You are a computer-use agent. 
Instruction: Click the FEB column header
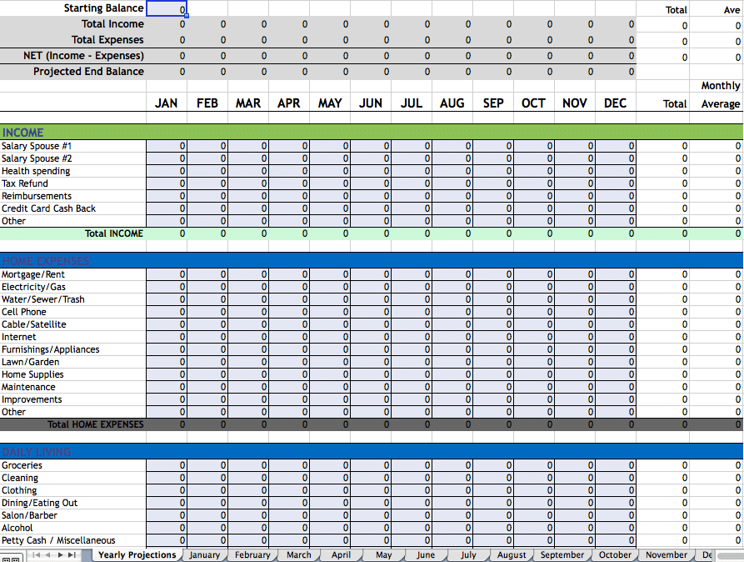(x=207, y=103)
